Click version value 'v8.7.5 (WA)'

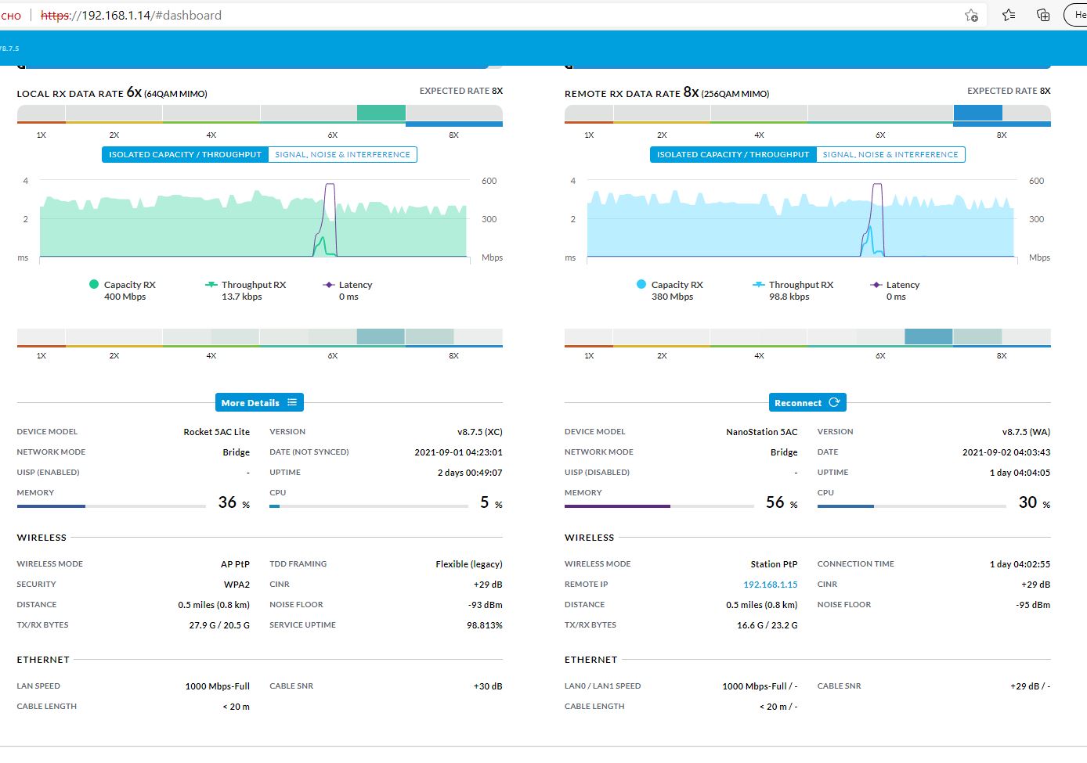click(1027, 432)
